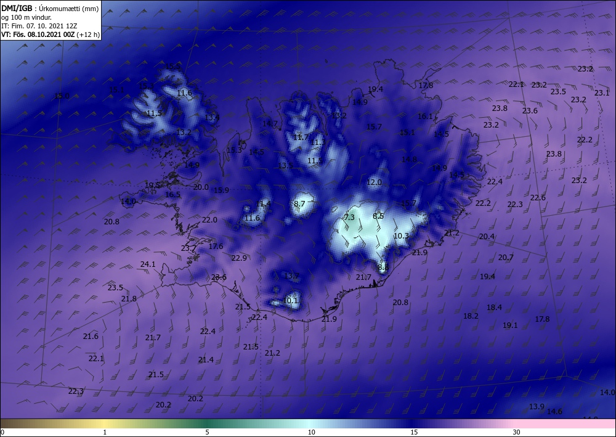Click the map value 8.8
616x437 pixels.
(x=383, y=268)
